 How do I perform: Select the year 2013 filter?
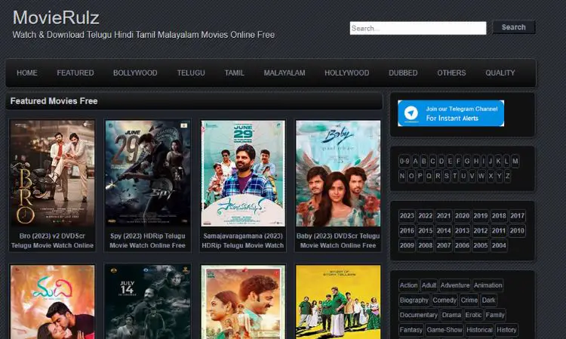462,231
